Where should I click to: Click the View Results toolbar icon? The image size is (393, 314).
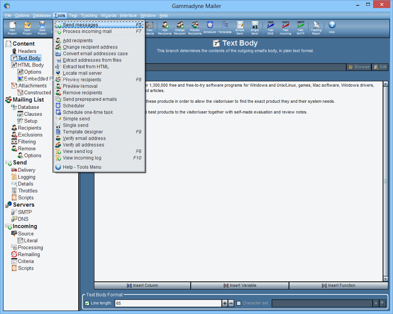(150, 28)
